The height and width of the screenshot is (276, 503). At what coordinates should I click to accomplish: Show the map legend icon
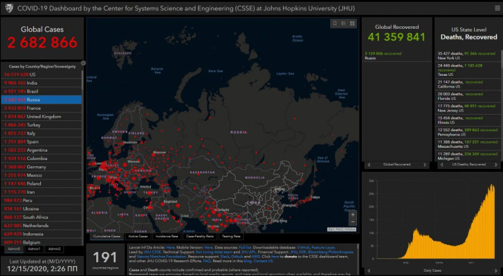[x=344, y=23]
